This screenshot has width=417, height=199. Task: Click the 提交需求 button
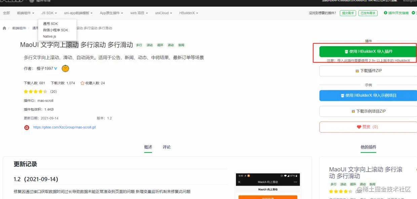(x=348, y=13)
